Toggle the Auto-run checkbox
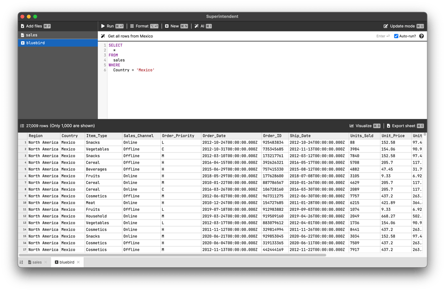This screenshot has height=291, width=445. (x=396, y=36)
